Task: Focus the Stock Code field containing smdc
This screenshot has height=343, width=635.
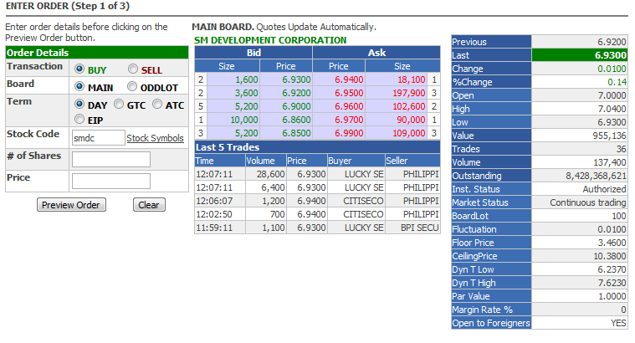Action: pos(99,138)
